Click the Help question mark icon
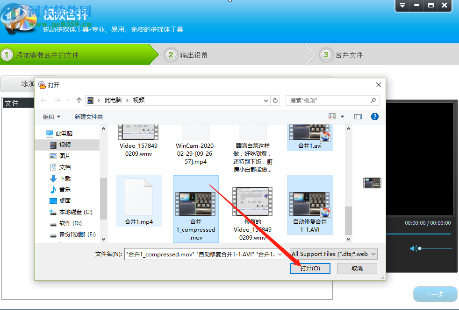 (375, 117)
